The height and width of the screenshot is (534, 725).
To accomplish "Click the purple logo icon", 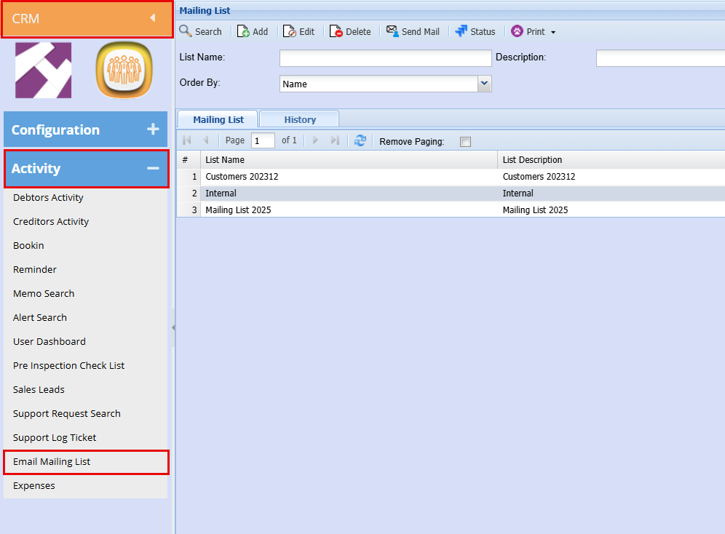I will (44, 70).
